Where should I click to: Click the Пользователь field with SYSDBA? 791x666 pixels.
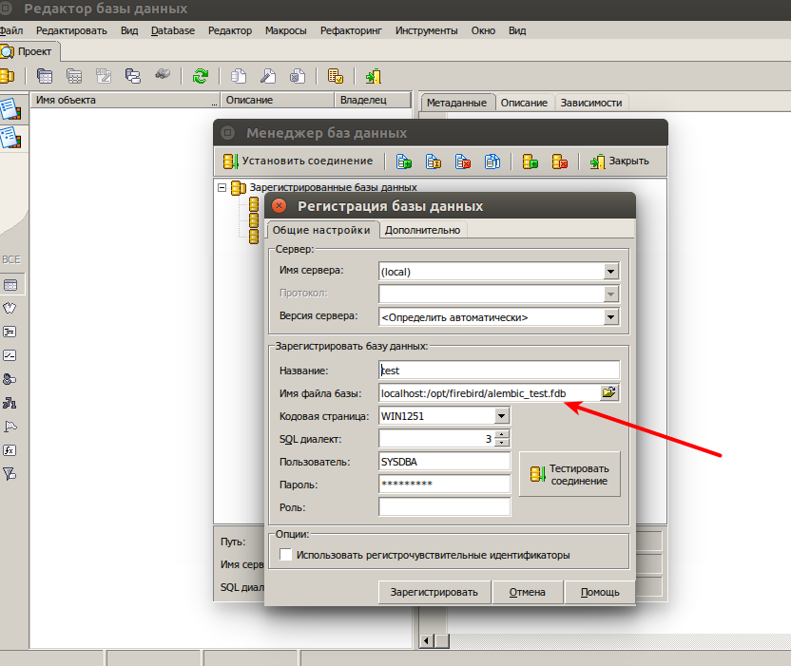click(x=444, y=462)
